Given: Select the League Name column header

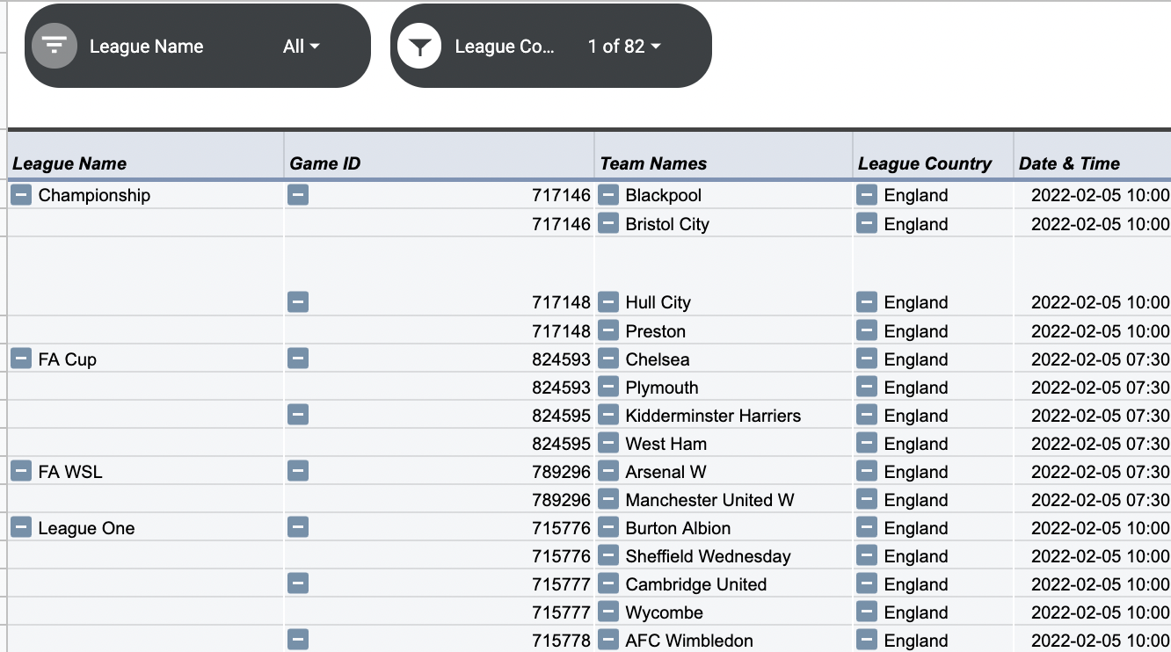Looking at the screenshot, I should tap(146, 163).
